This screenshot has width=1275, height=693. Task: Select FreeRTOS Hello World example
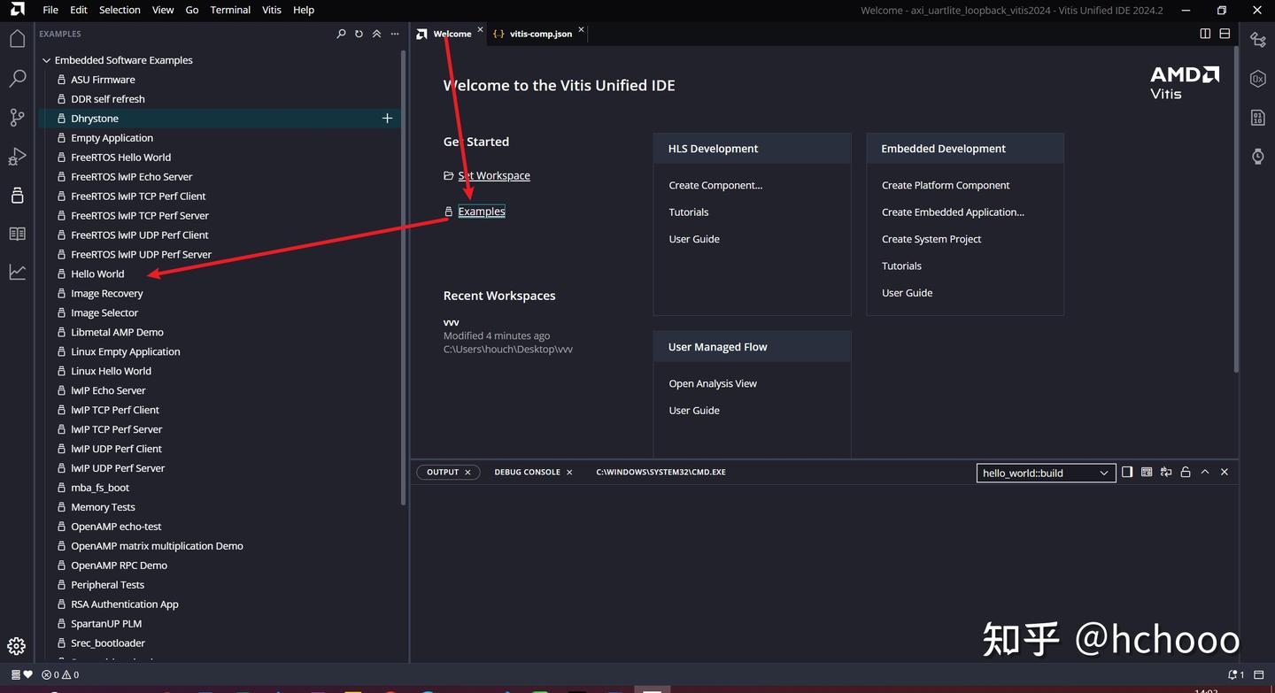coord(121,158)
